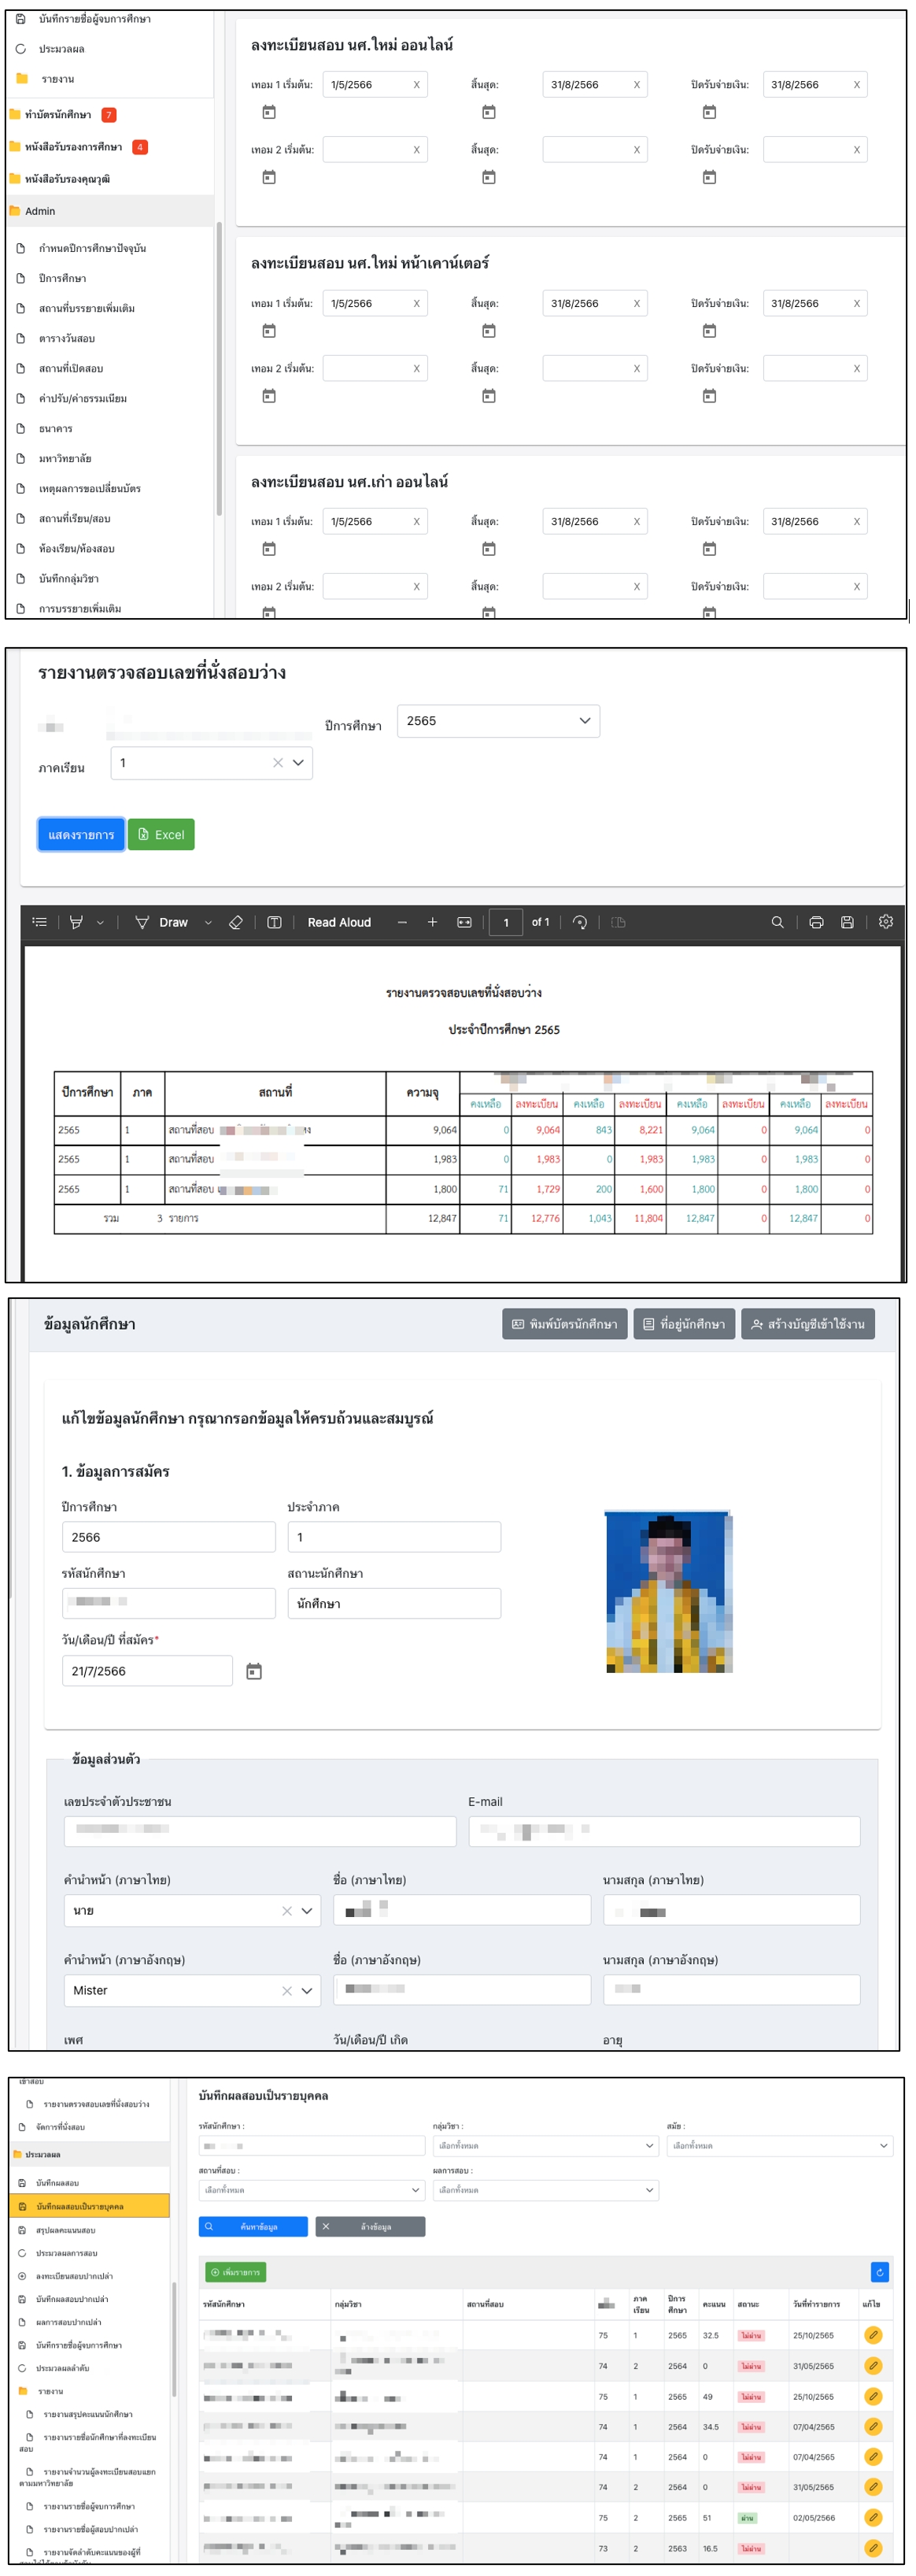Export the report with the Excel button
The width and height of the screenshot is (916, 2576).
pos(161,835)
